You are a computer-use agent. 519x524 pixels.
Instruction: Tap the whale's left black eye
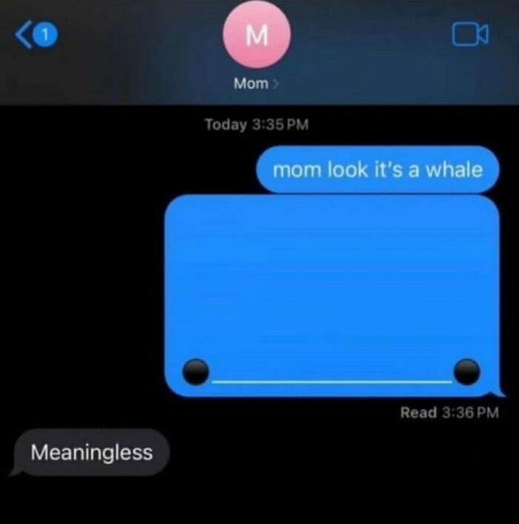pos(196,372)
